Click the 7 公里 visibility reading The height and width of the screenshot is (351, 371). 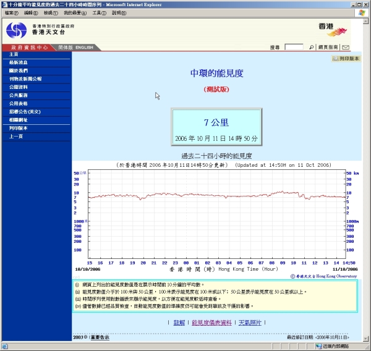(x=216, y=122)
